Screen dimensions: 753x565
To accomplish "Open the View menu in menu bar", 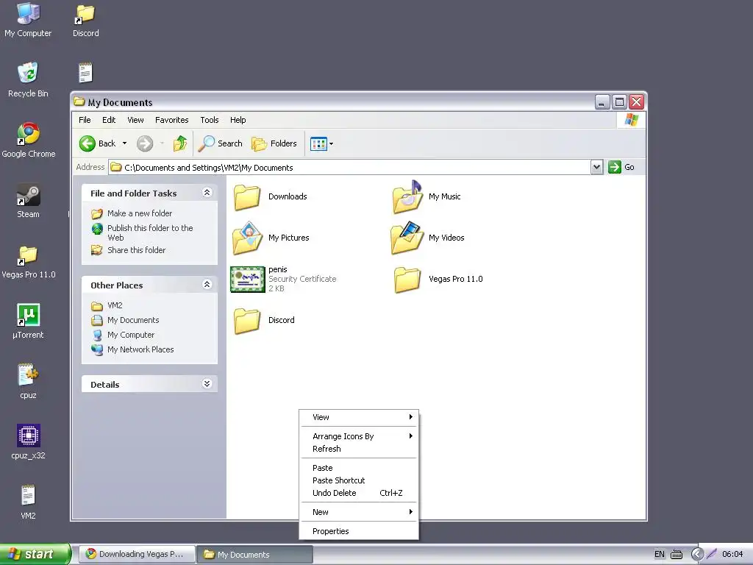I will pos(135,120).
